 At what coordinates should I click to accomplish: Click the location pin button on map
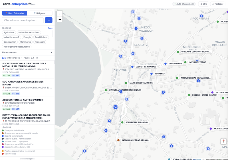coord(223,141)
